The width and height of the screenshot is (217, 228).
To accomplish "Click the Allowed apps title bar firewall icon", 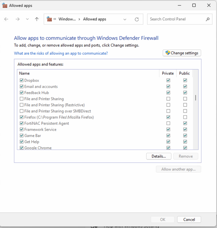I will tap(5, 5).
